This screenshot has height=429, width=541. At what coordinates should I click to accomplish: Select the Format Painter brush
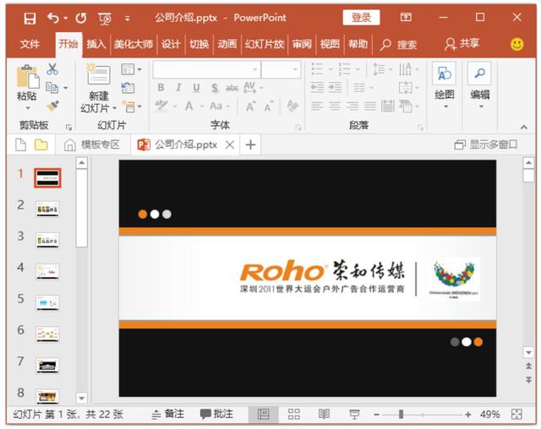pos(52,106)
